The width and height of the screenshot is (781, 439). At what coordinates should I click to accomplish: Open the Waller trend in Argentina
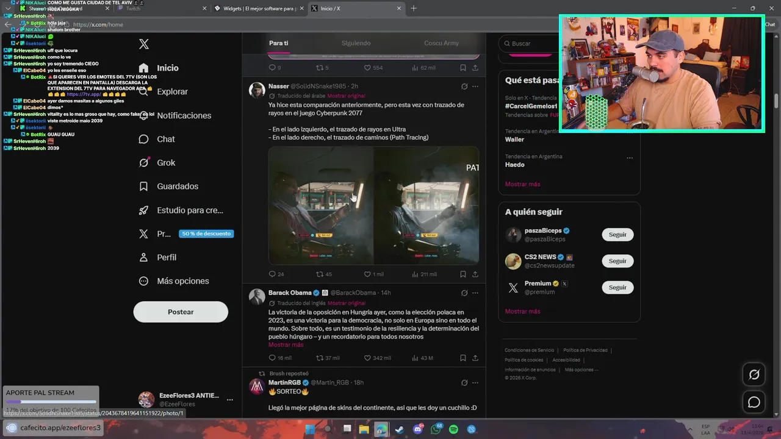(x=514, y=140)
